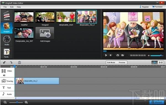
Task: Click the Video track icon
Action: tap(4, 71)
